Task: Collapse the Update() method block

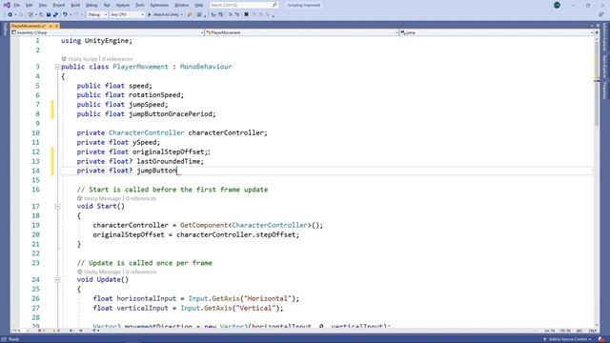Action: pyautogui.click(x=57, y=280)
